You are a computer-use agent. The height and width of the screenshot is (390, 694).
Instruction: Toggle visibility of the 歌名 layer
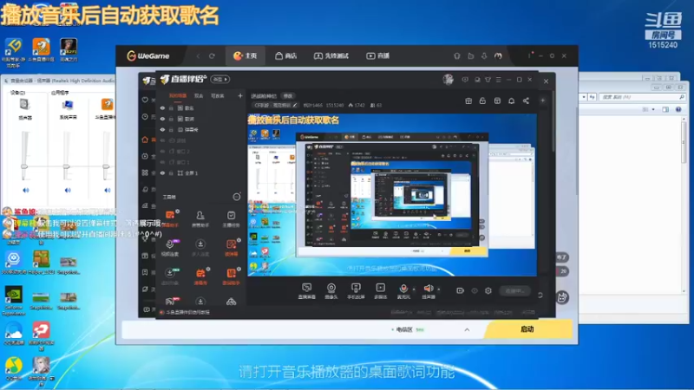[x=162, y=107]
